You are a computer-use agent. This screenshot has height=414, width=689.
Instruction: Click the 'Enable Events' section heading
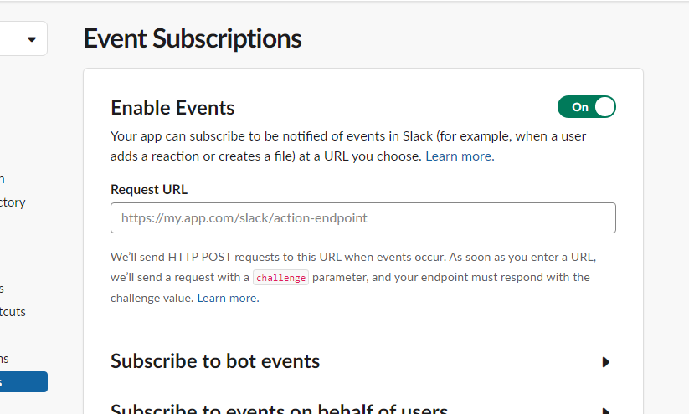pyautogui.click(x=172, y=108)
